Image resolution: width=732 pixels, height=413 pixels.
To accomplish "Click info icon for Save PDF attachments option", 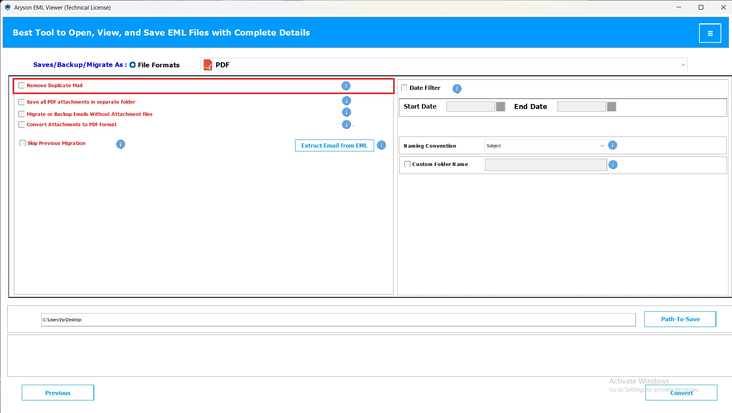I will (x=346, y=101).
